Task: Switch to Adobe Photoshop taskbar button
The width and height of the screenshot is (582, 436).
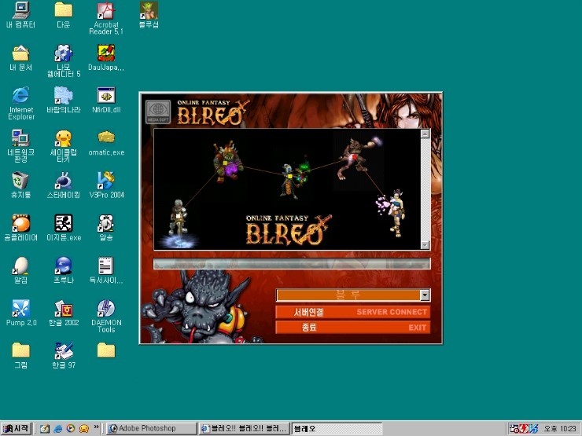Action: (152, 429)
